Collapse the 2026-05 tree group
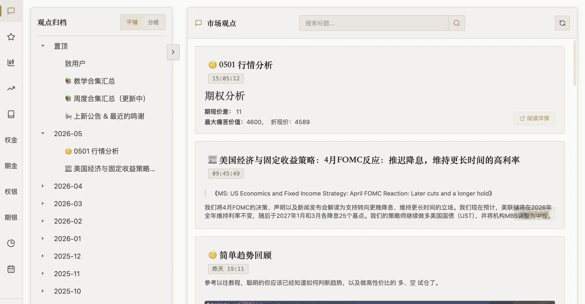The height and width of the screenshot is (304, 585). (x=43, y=133)
